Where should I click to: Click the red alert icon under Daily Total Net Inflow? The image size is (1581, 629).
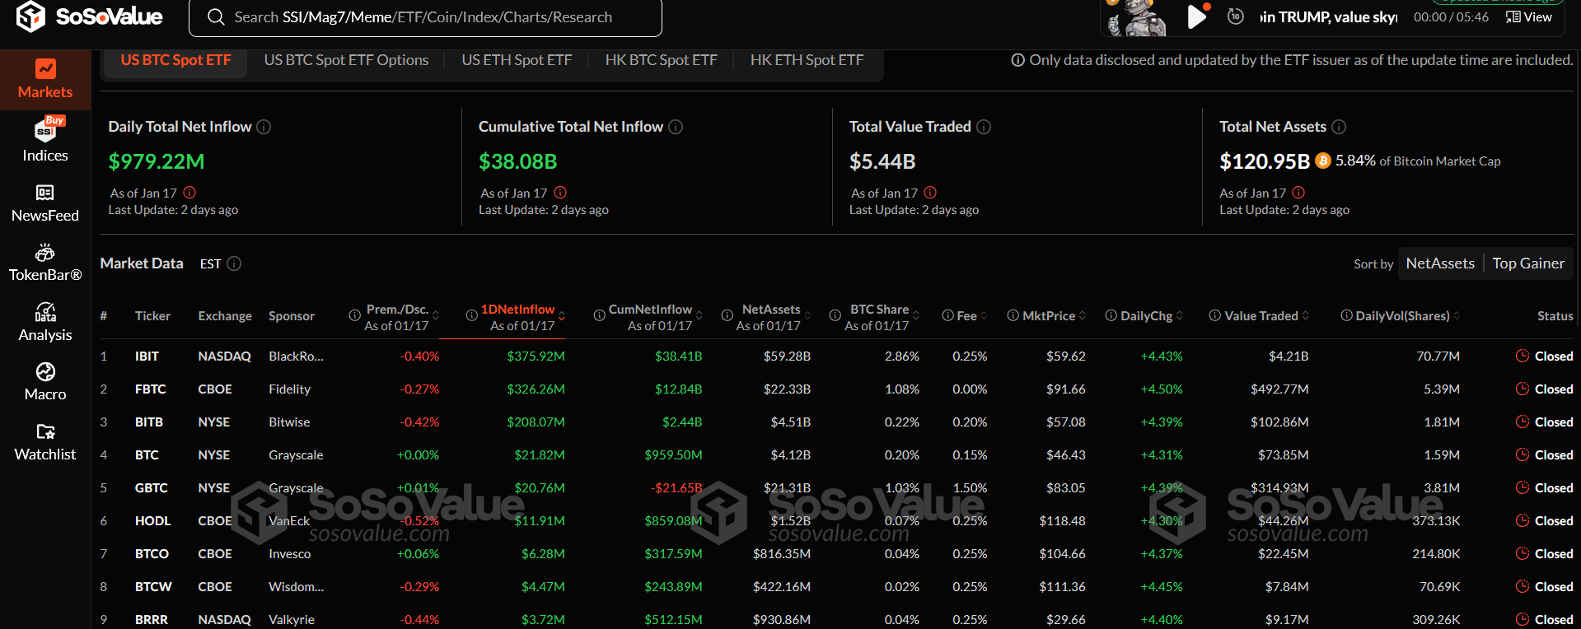[x=189, y=193]
